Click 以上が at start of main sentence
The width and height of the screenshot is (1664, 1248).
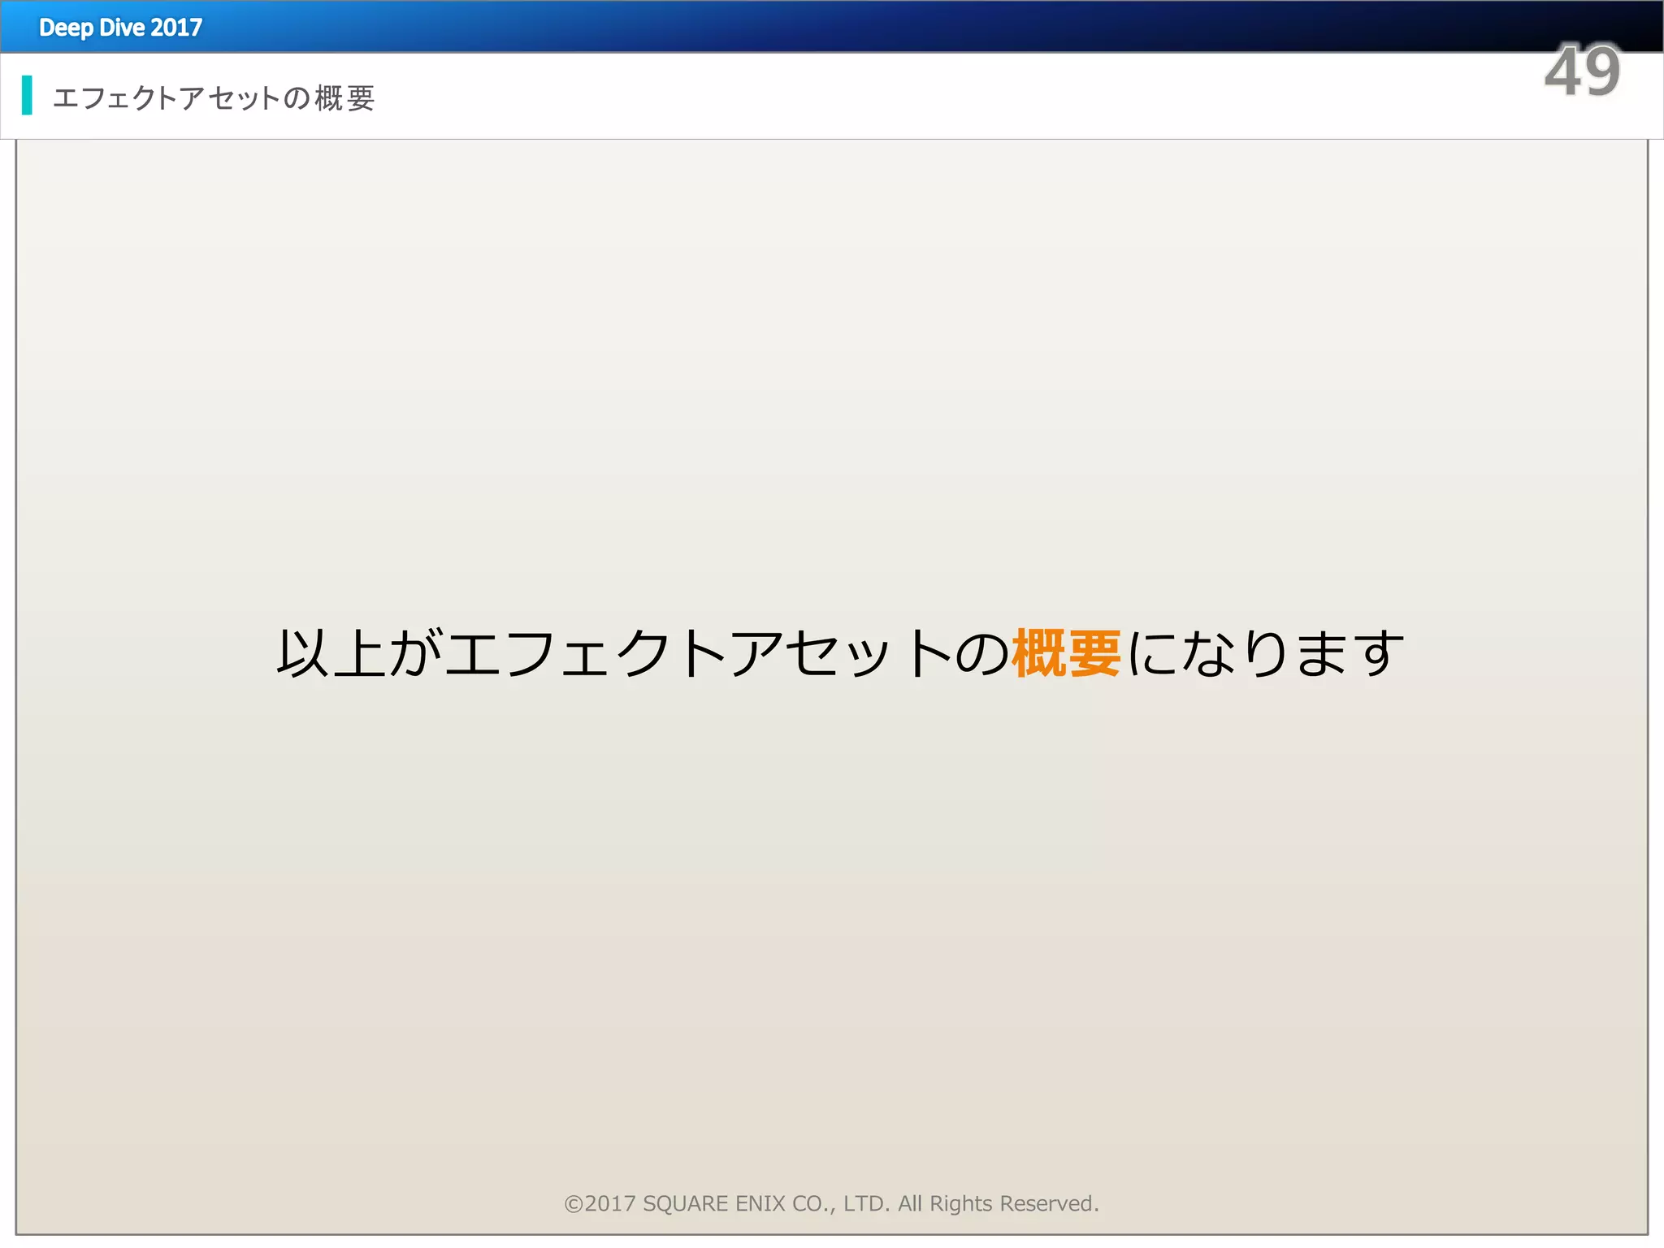[x=357, y=653]
